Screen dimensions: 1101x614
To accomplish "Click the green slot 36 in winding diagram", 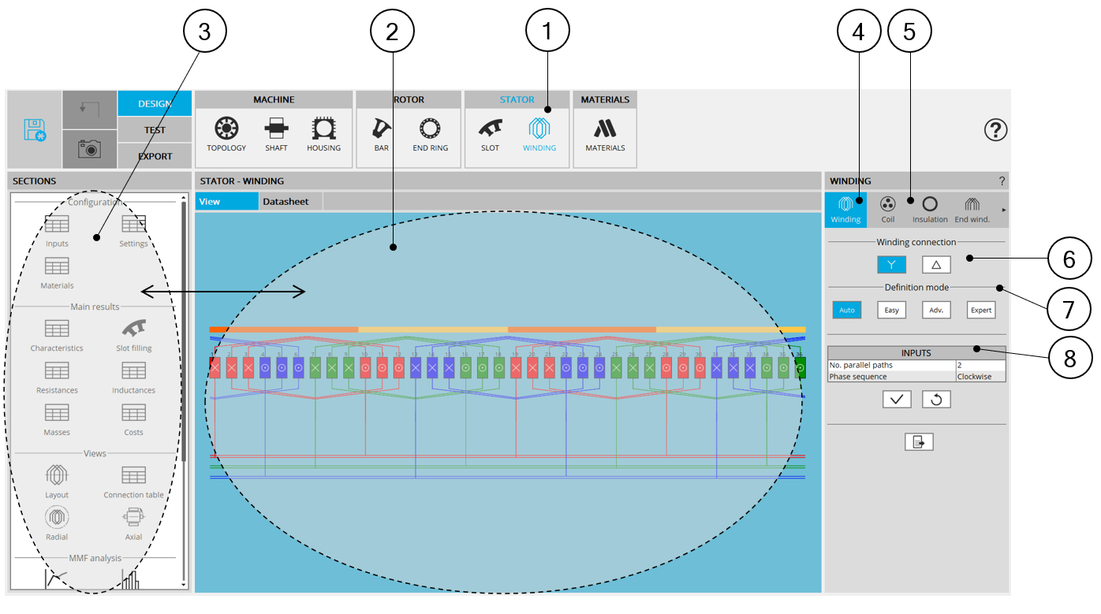I will 800,367.
